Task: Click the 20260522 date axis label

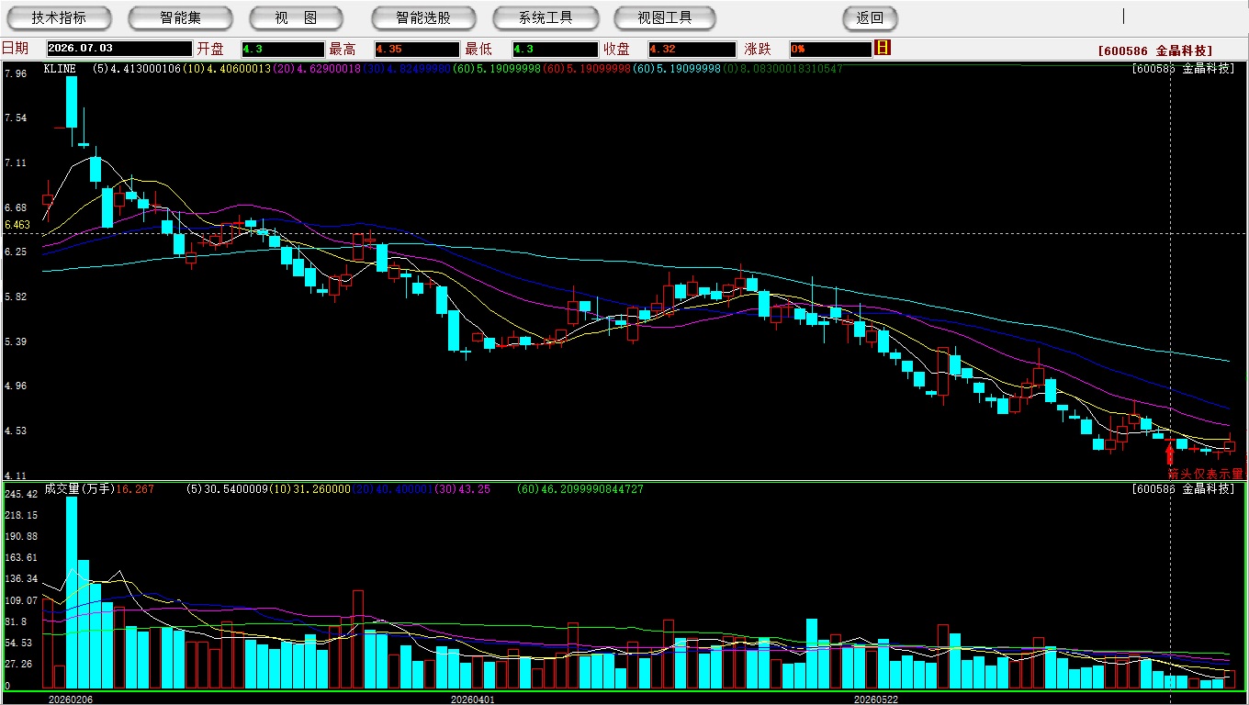Action: tap(875, 699)
